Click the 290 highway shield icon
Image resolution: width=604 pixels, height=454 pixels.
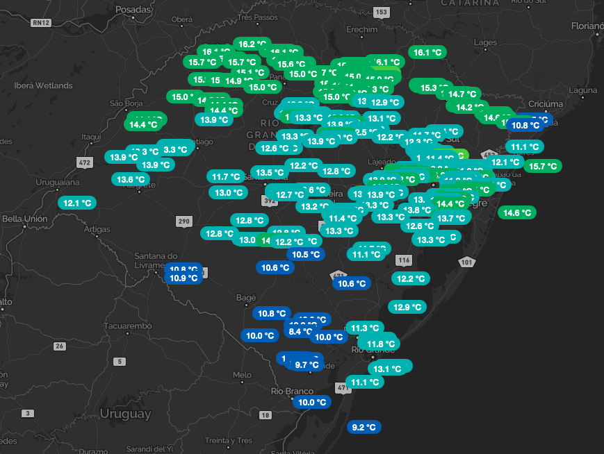tap(183, 221)
